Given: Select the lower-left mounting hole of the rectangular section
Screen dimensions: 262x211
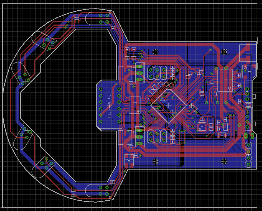Looking at the screenshot, I should 155,161.
